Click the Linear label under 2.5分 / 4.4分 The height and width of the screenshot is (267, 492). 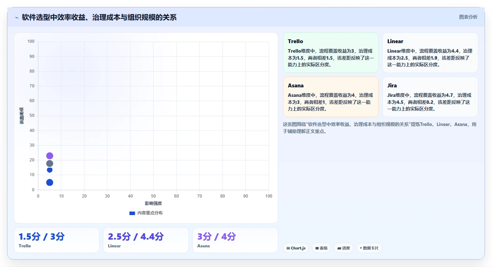114,246
